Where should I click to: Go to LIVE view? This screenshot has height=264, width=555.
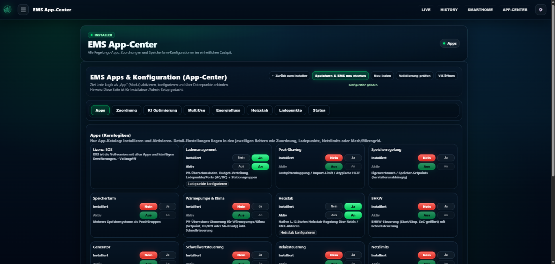pos(426,10)
